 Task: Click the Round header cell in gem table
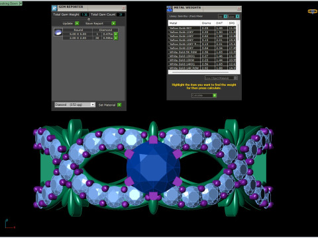click(78, 30)
